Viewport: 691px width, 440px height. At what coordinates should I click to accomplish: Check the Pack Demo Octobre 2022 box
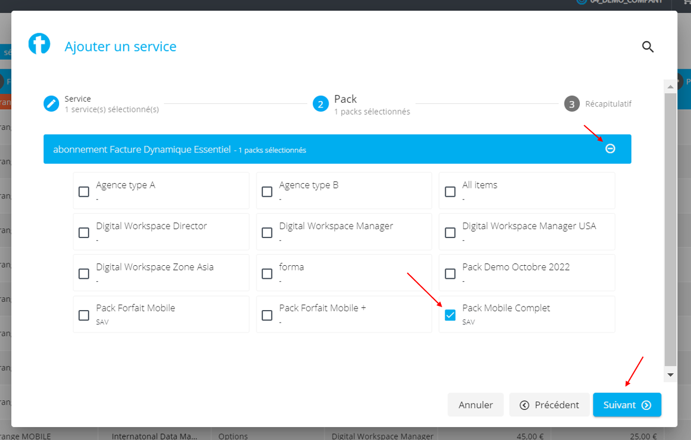450,274
